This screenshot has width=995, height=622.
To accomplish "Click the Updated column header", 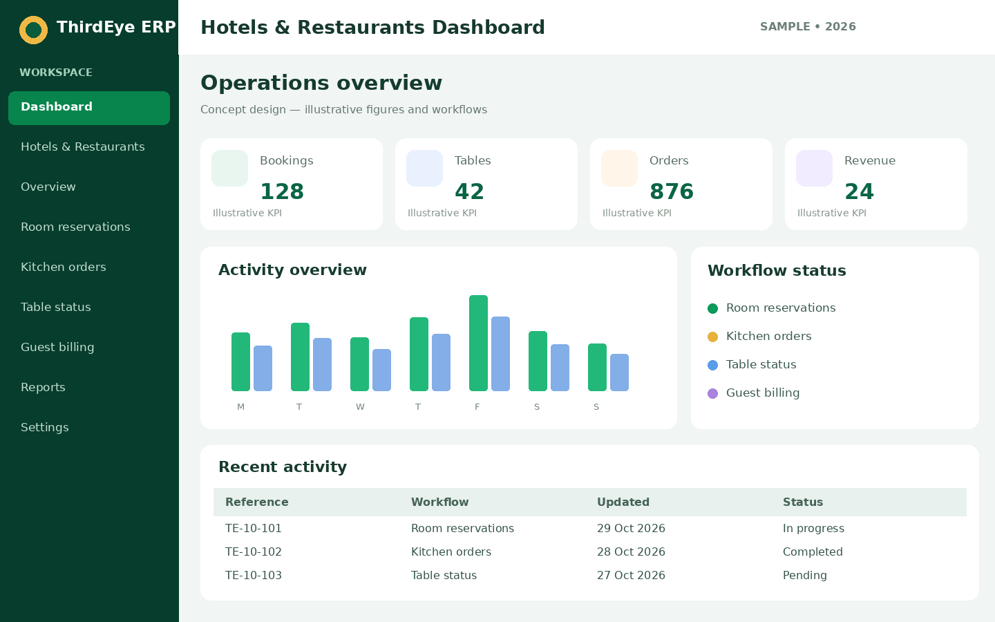I will tap(623, 502).
